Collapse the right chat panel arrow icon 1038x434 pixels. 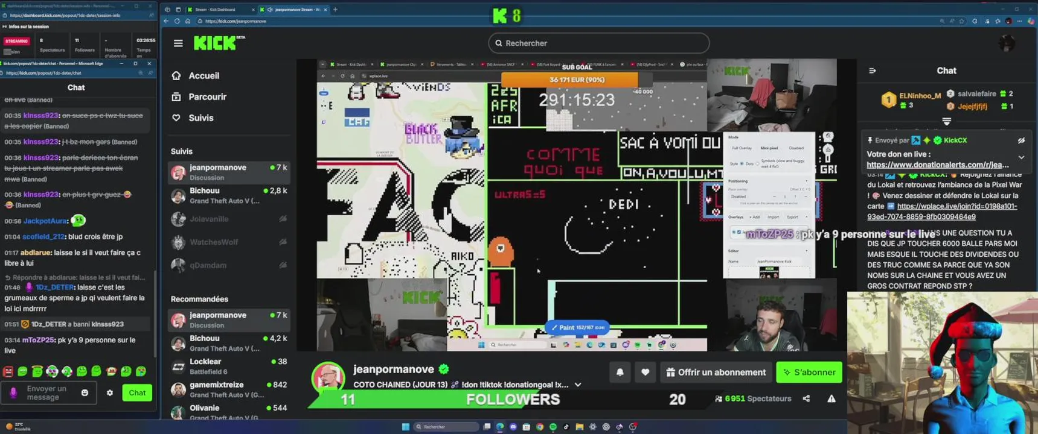(x=873, y=71)
